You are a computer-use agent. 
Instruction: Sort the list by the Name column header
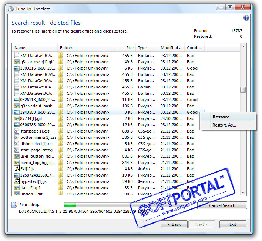coord(35,48)
